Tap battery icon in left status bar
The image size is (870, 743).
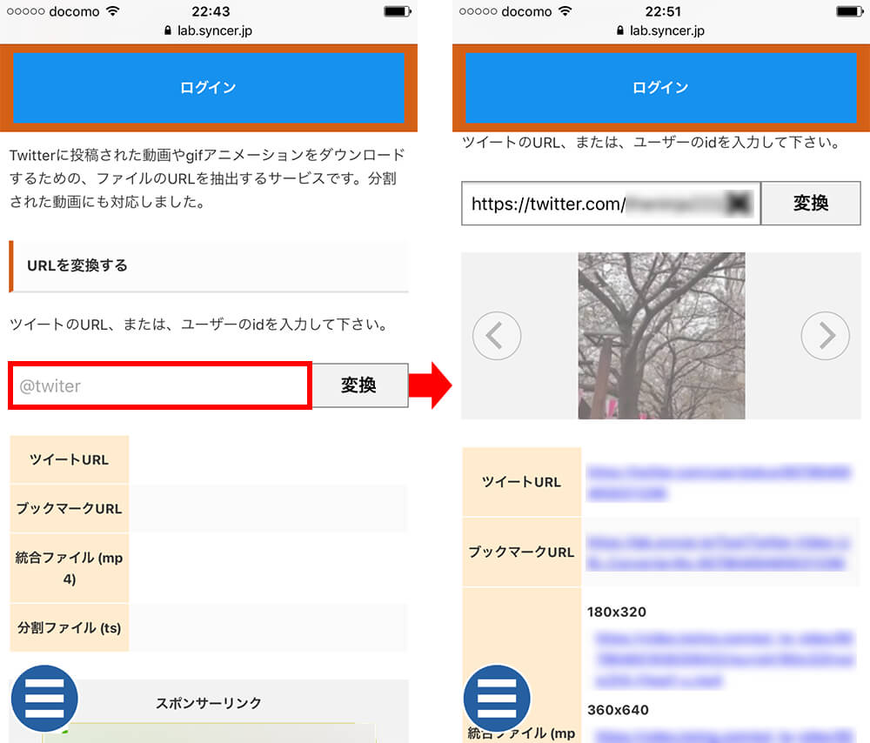(x=398, y=11)
